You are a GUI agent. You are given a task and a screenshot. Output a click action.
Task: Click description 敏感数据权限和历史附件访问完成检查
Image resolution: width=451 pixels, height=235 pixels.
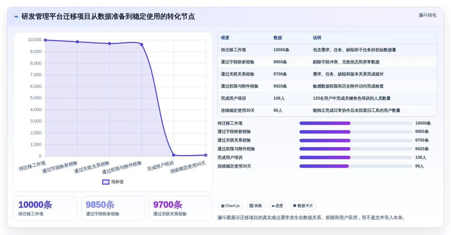point(348,86)
